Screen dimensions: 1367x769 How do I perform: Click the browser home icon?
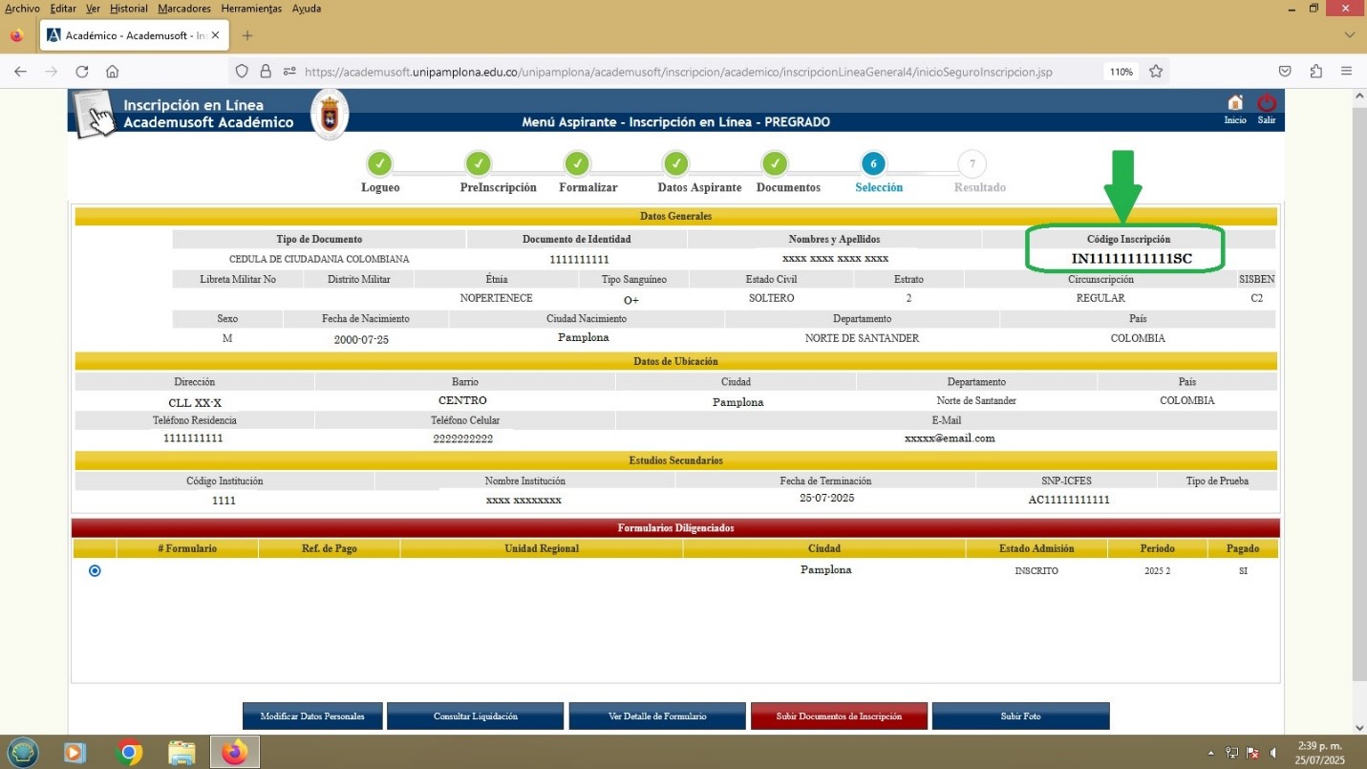coord(113,72)
